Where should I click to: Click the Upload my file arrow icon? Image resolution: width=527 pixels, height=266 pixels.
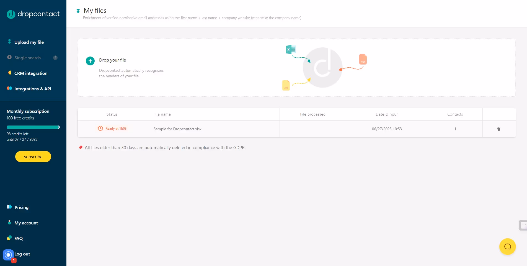pyautogui.click(x=9, y=42)
